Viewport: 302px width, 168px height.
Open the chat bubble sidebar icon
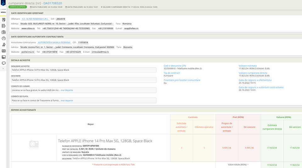click(3, 63)
